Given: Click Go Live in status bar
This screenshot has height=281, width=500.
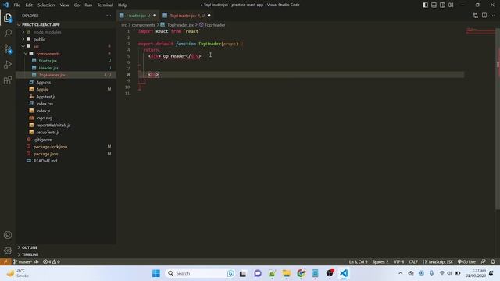Looking at the screenshot, I should coord(466,261).
